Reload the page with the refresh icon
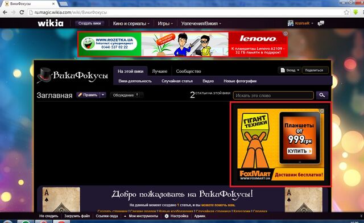Image resolution: width=364 pixels, height=223 pixels. tap(22, 13)
